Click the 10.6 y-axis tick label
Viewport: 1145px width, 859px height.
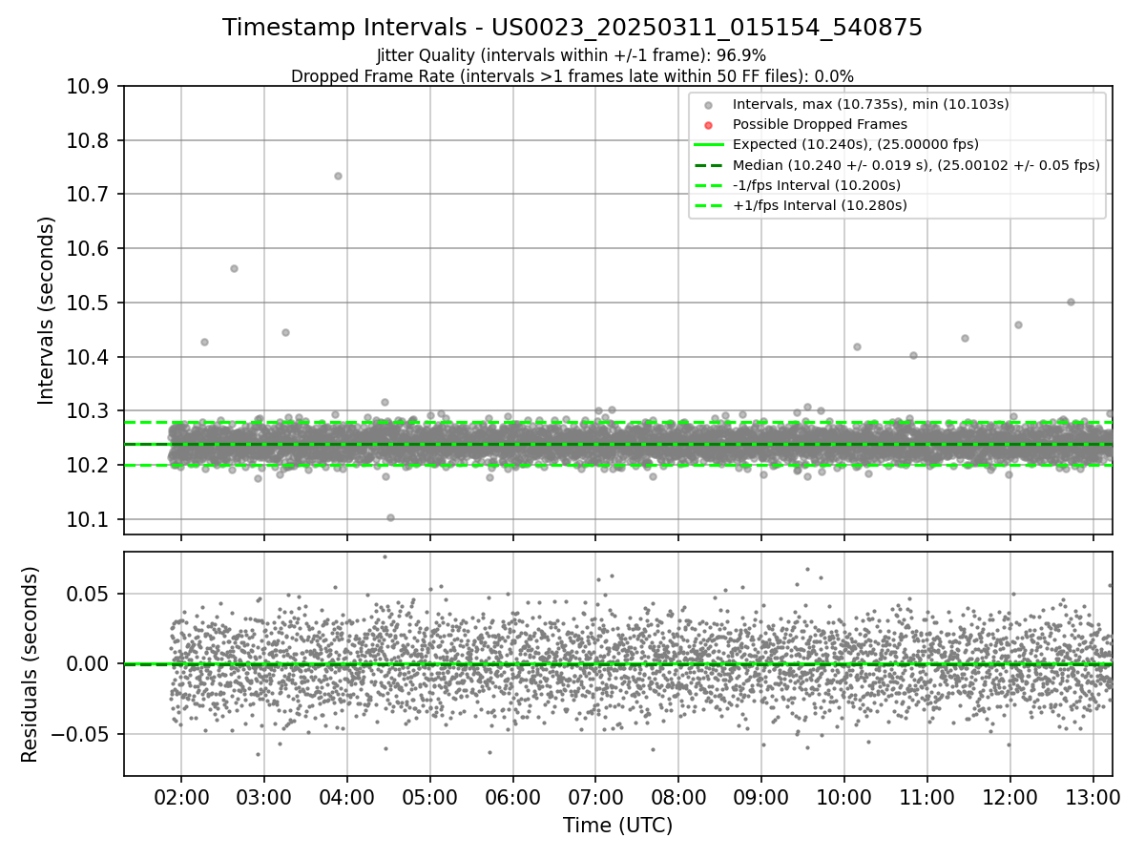90,249
